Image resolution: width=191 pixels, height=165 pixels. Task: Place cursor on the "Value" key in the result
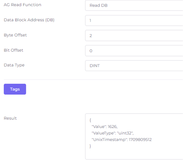pyautogui.click(x=99, y=126)
